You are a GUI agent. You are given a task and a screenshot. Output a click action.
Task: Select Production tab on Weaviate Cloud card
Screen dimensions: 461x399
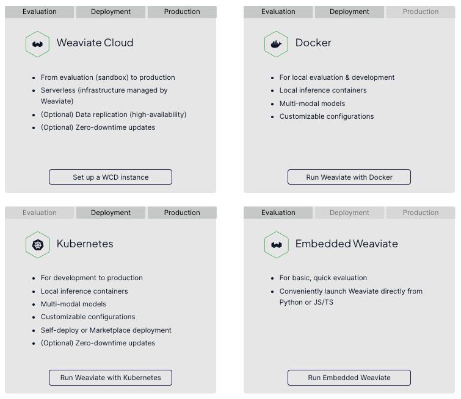click(182, 12)
